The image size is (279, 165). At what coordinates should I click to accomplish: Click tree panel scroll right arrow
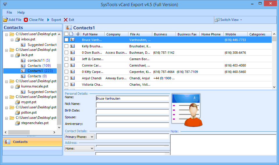coord(54,132)
